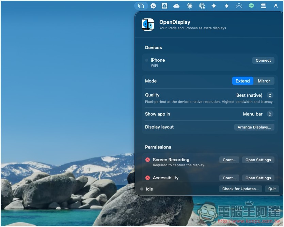Viewport: 284px width, 227px height.
Task: Open the Quality Best (native) dropdown
Action: coord(255,95)
